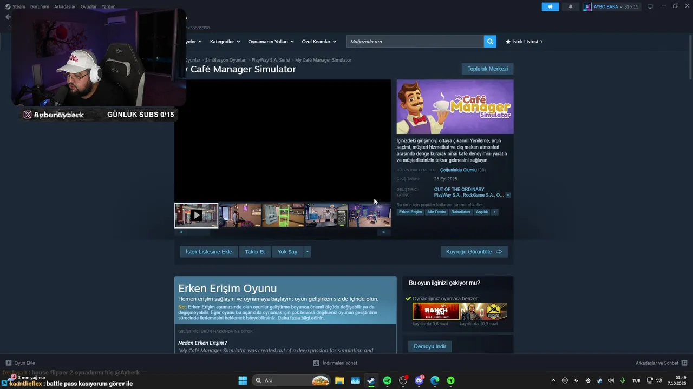
Task: Show hidden tray icons chevron
Action: (553, 380)
